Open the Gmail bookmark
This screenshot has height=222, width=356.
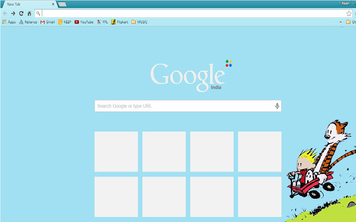point(48,22)
